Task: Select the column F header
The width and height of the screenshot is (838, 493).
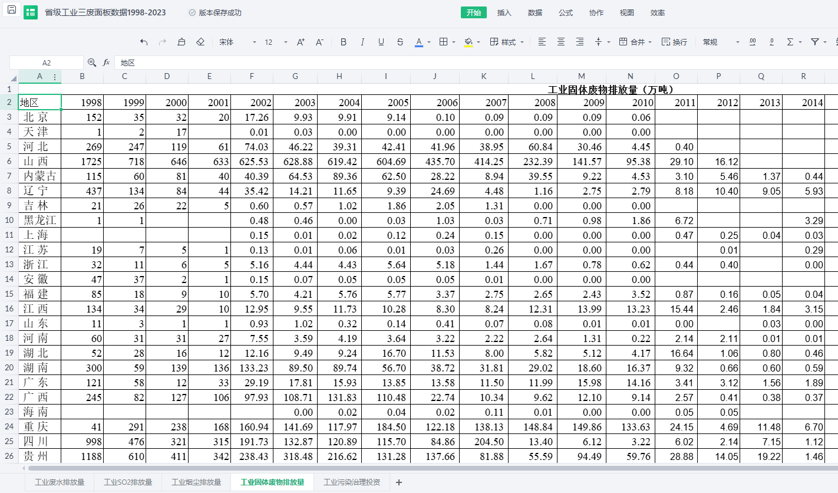Action: tap(252, 77)
